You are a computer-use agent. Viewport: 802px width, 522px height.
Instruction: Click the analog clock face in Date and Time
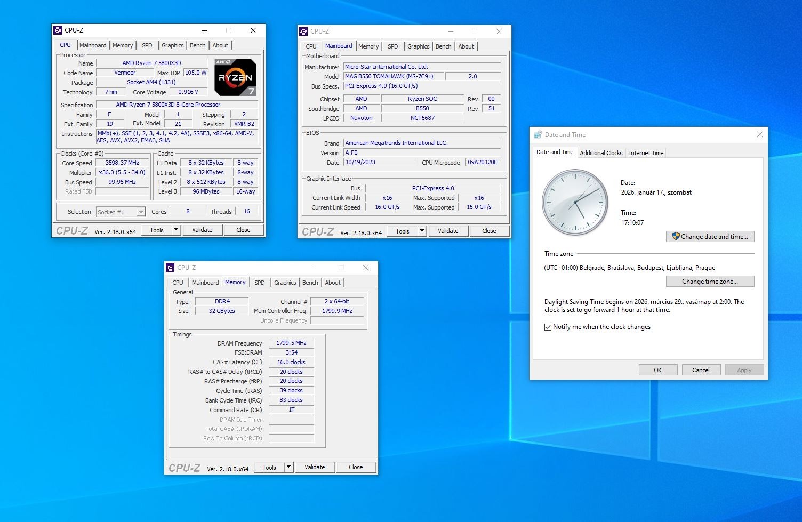(575, 203)
